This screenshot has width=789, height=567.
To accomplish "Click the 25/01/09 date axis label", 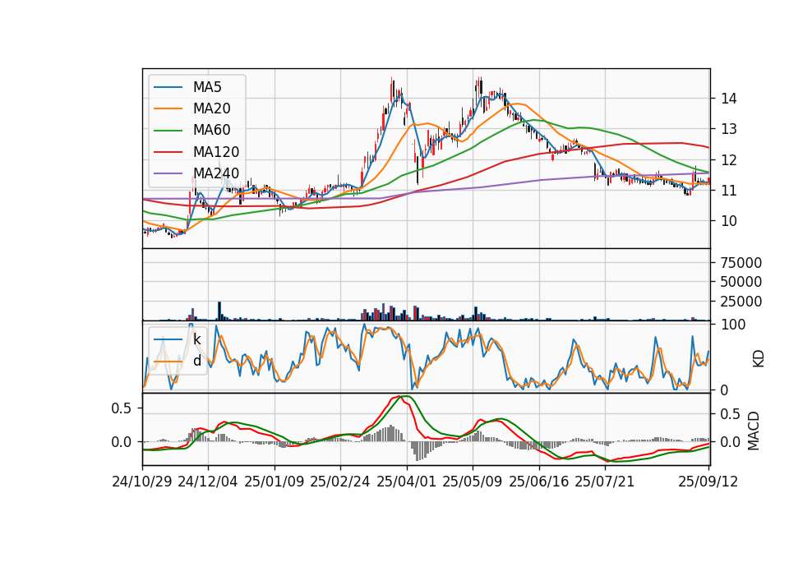I will pyautogui.click(x=275, y=482).
